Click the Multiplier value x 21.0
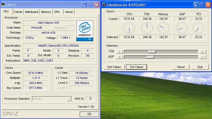 coord(36,78)
